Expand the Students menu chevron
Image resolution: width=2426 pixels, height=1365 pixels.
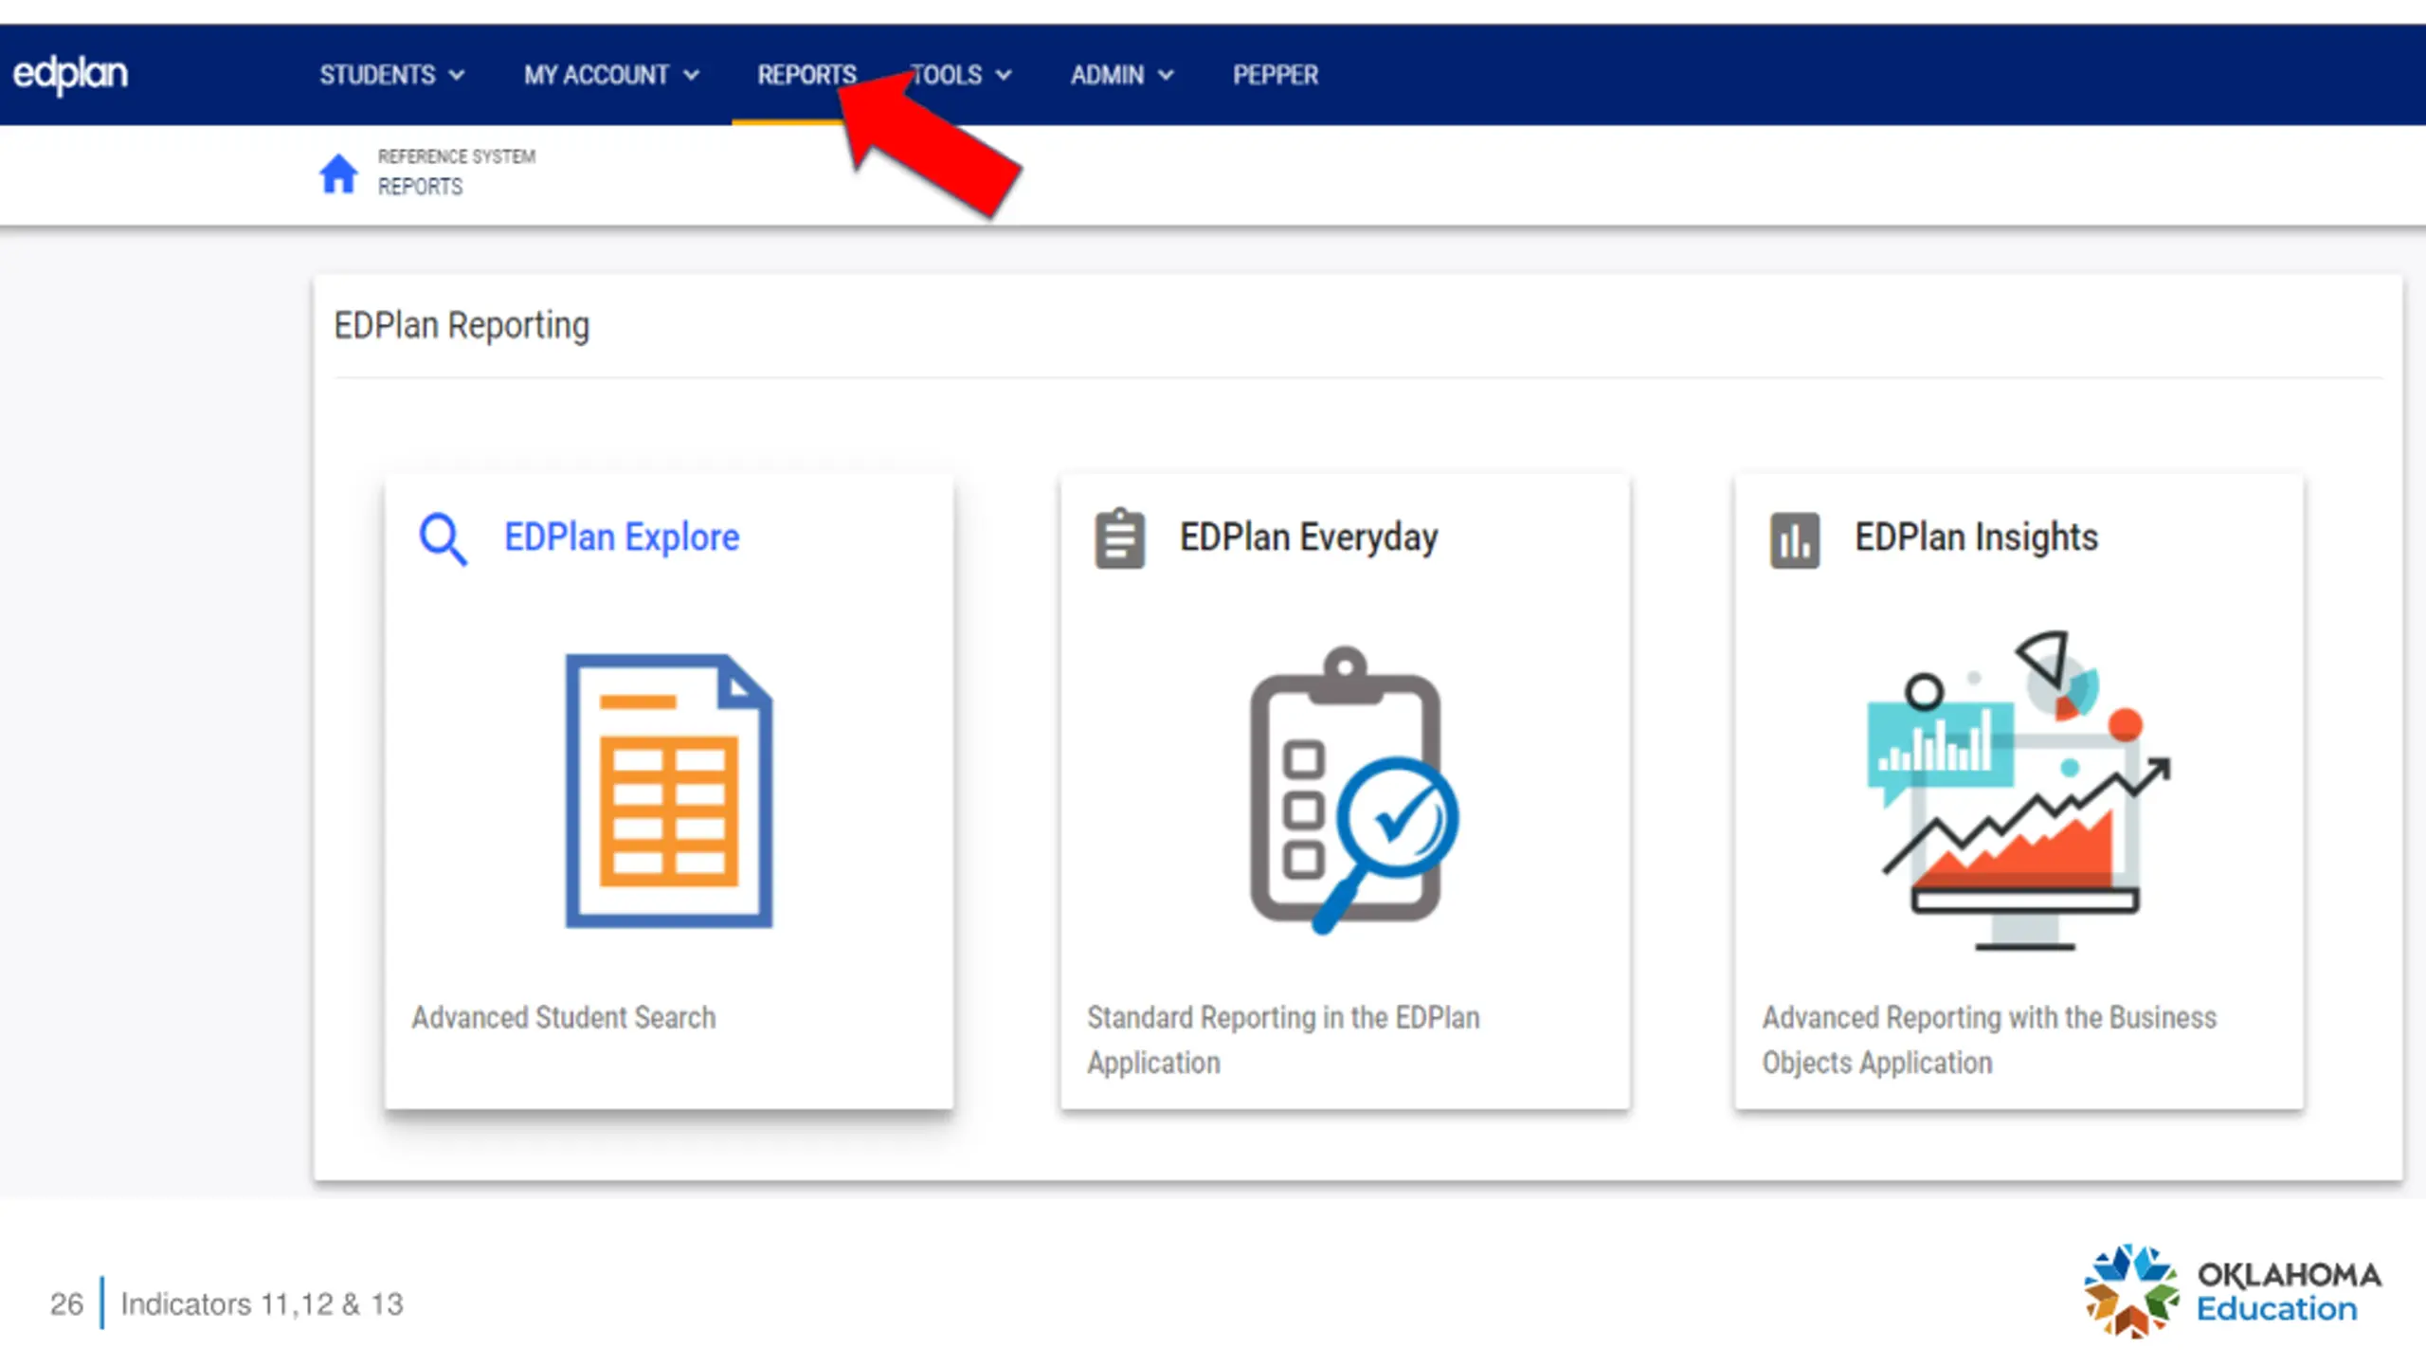tap(457, 75)
